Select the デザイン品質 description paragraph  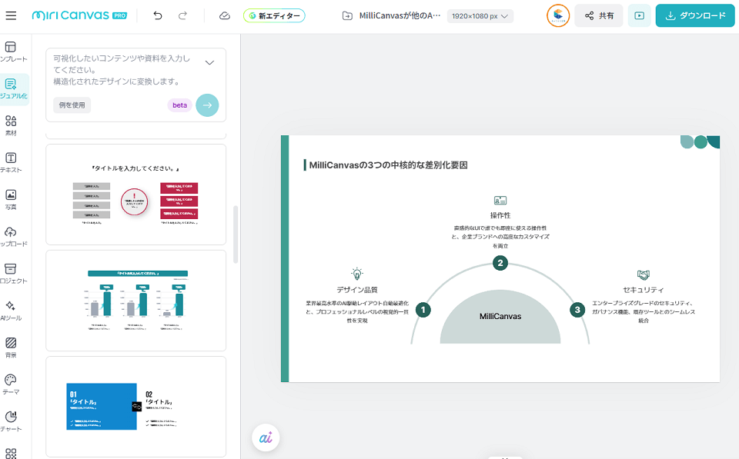click(x=357, y=311)
